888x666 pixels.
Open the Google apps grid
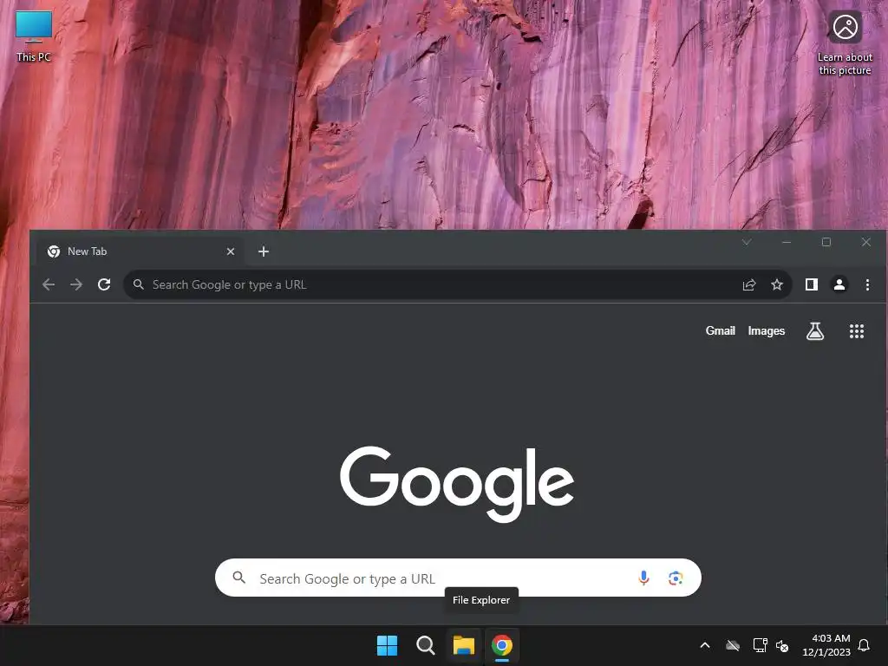click(x=856, y=330)
